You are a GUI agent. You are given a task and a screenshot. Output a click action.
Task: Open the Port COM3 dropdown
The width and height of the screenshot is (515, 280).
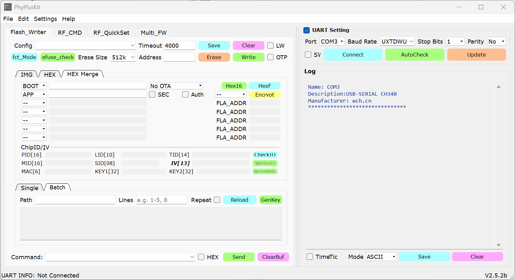[332, 41]
